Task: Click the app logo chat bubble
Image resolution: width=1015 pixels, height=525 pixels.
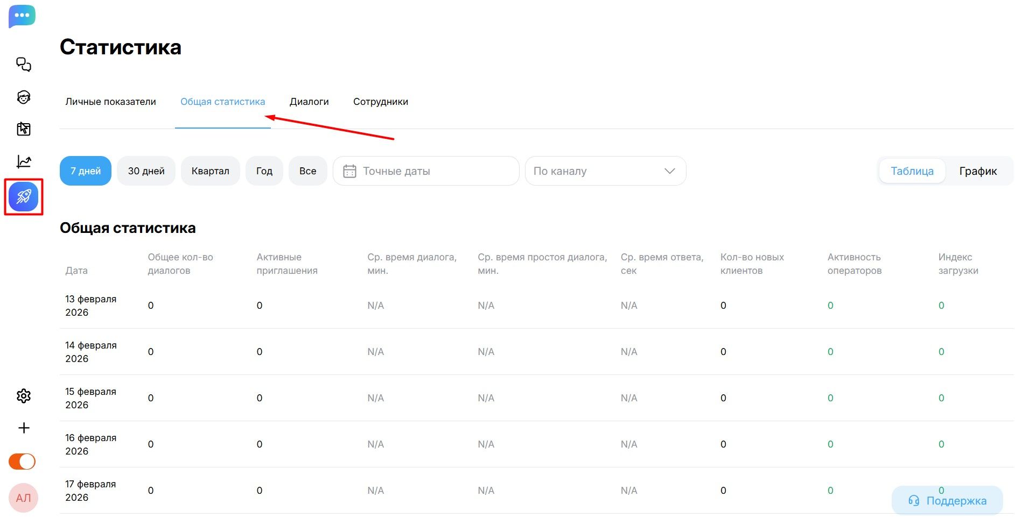Action: (x=22, y=16)
